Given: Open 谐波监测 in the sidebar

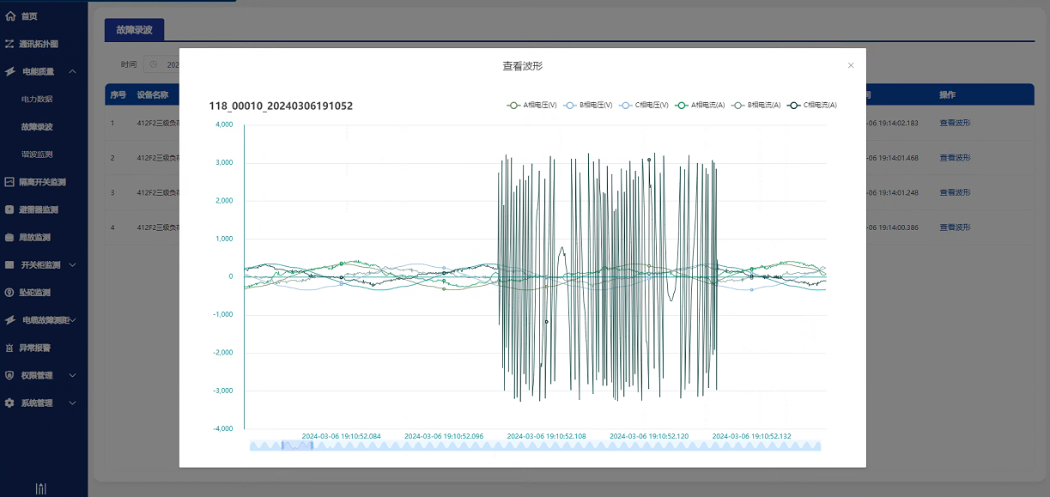Looking at the screenshot, I should tap(37, 155).
